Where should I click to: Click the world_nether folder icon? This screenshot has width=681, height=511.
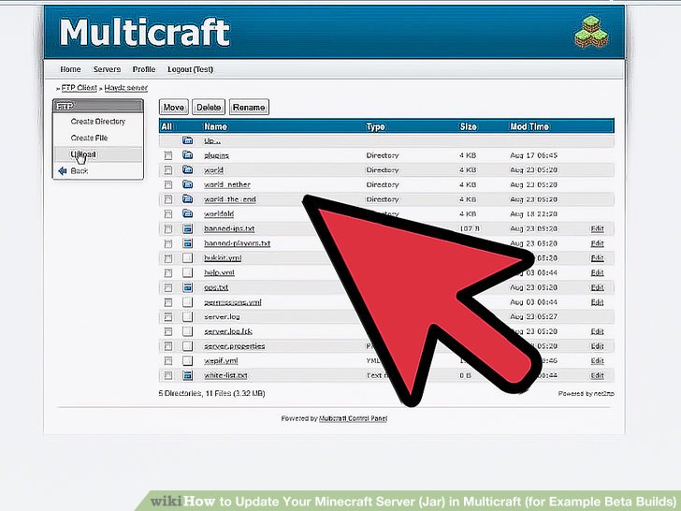coord(187,184)
